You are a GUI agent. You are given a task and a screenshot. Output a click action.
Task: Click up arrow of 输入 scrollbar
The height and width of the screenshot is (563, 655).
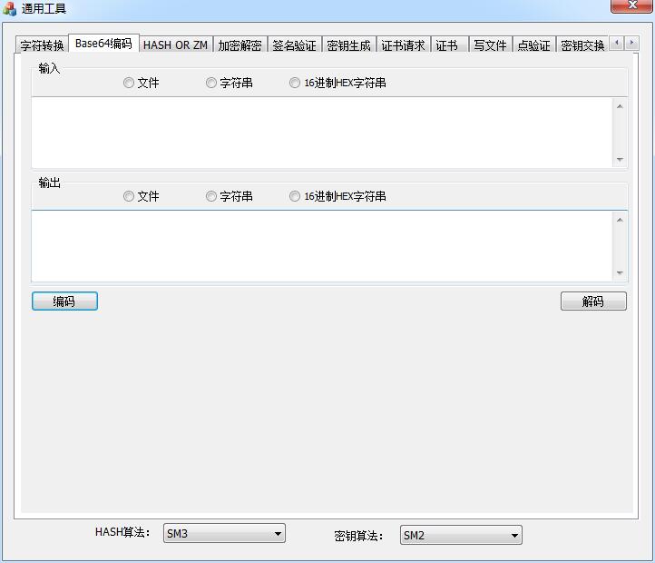pos(620,106)
